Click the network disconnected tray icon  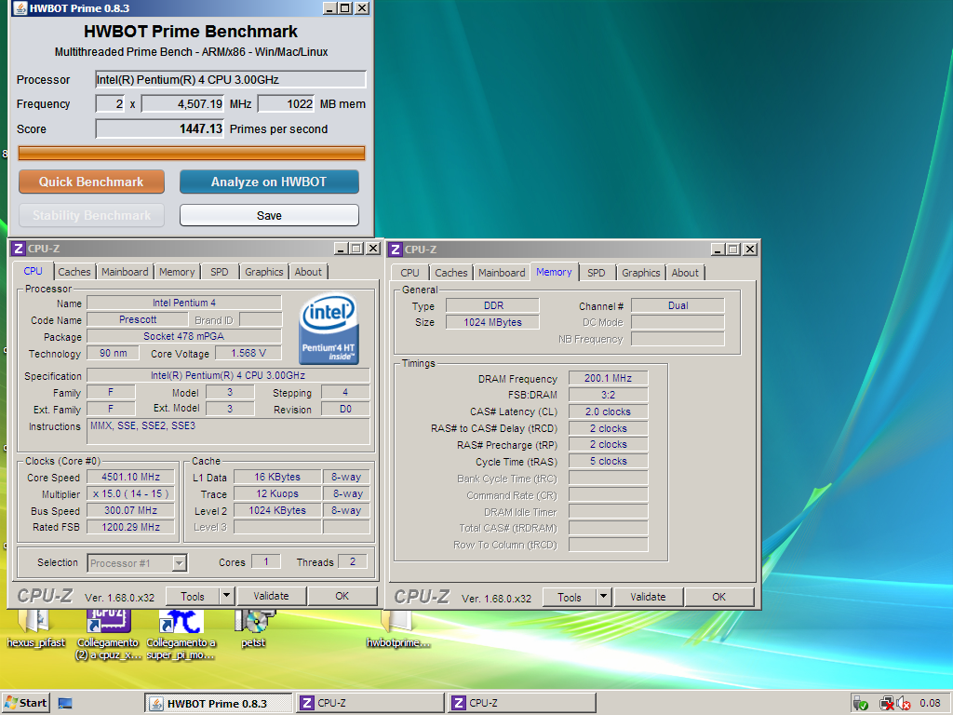coord(887,704)
